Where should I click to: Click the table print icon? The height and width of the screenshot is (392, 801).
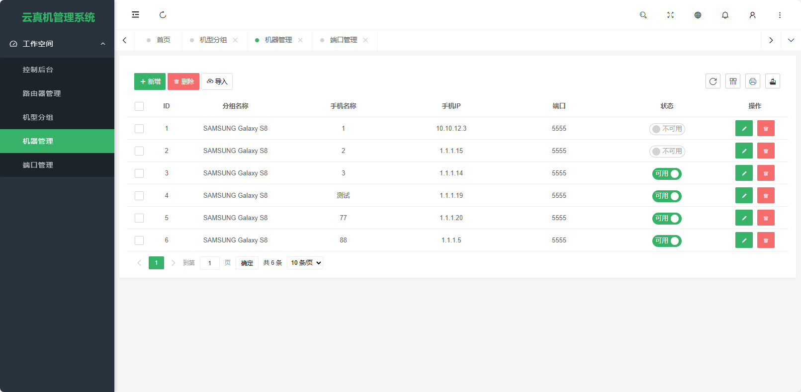pyautogui.click(x=752, y=81)
